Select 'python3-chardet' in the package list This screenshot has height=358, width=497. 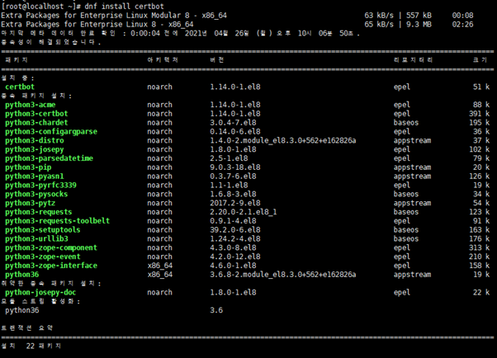tap(36, 123)
